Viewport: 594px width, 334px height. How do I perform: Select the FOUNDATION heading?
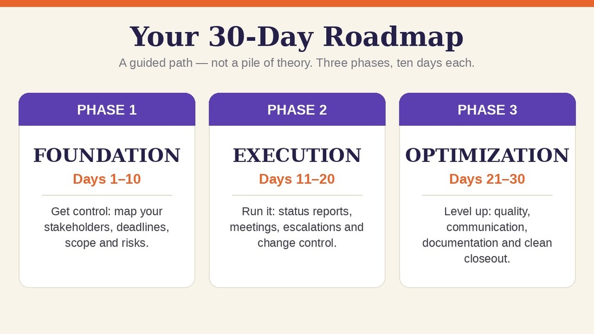(x=107, y=155)
